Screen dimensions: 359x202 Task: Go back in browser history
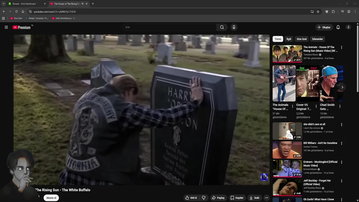(x=4, y=12)
